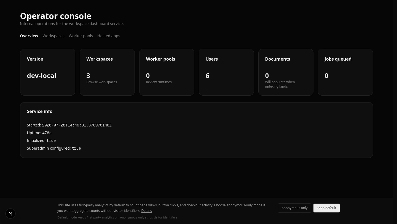Click the Jobs queued card title
This screenshot has height=224, width=397.
(x=338, y=59)
